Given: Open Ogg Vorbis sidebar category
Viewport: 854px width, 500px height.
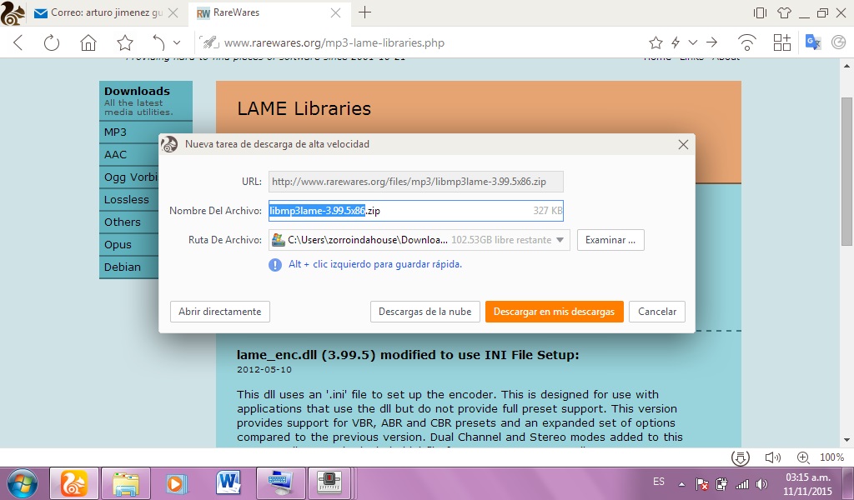Looking at the screenshot, I should (130, 177).
